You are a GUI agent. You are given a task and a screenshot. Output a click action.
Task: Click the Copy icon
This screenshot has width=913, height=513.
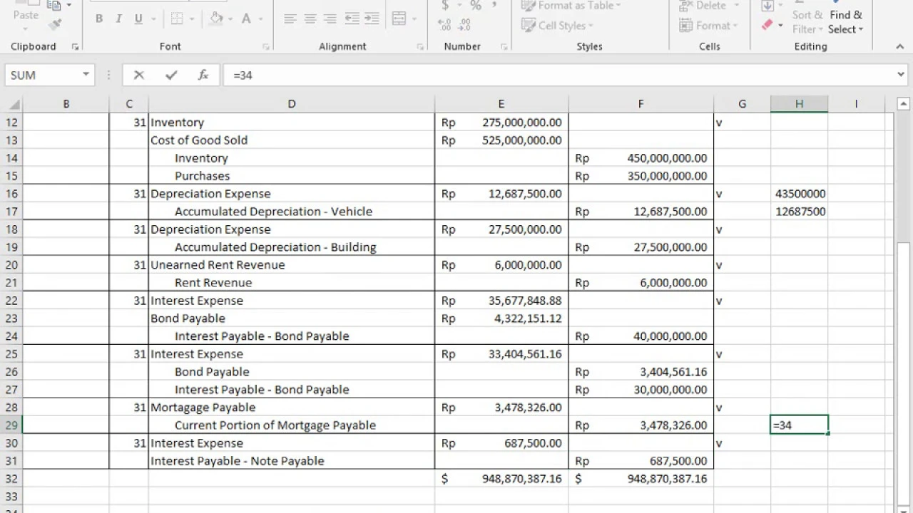tap(54, 5)
